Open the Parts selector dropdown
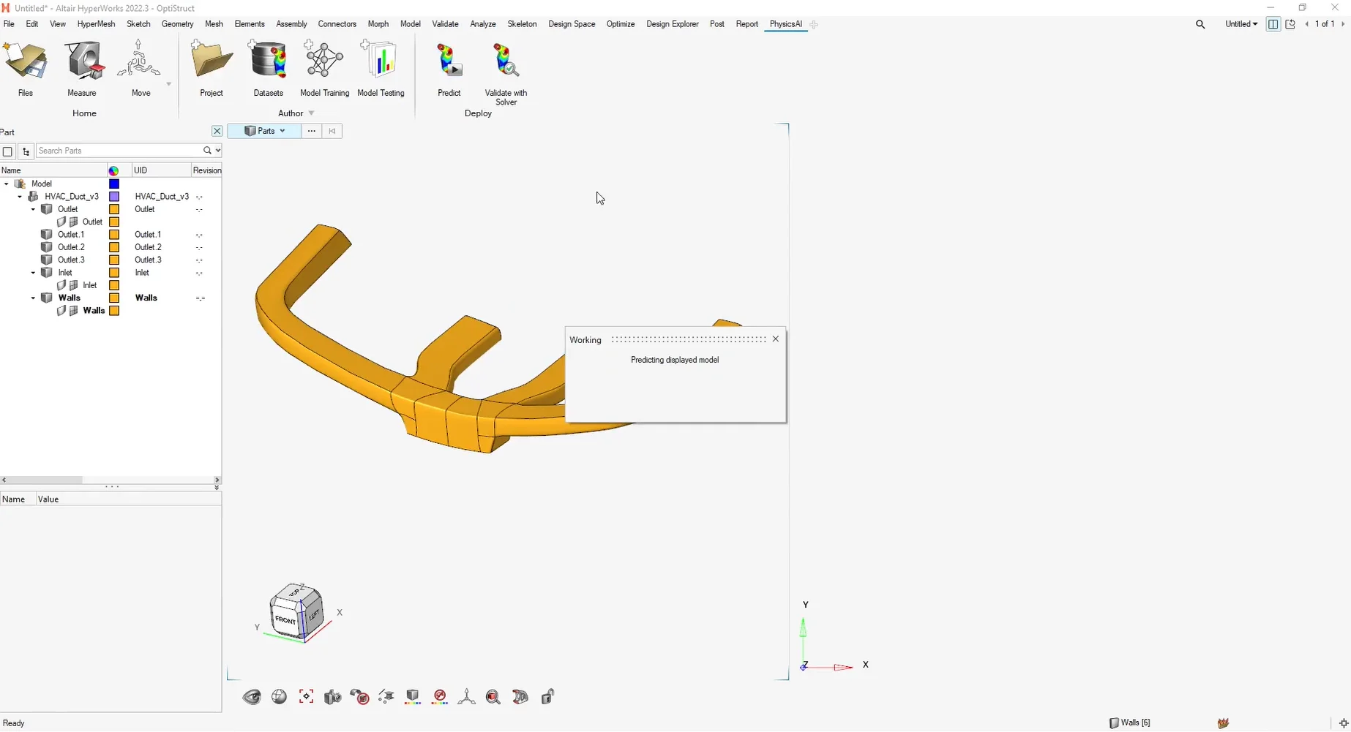 click(264, 131)
